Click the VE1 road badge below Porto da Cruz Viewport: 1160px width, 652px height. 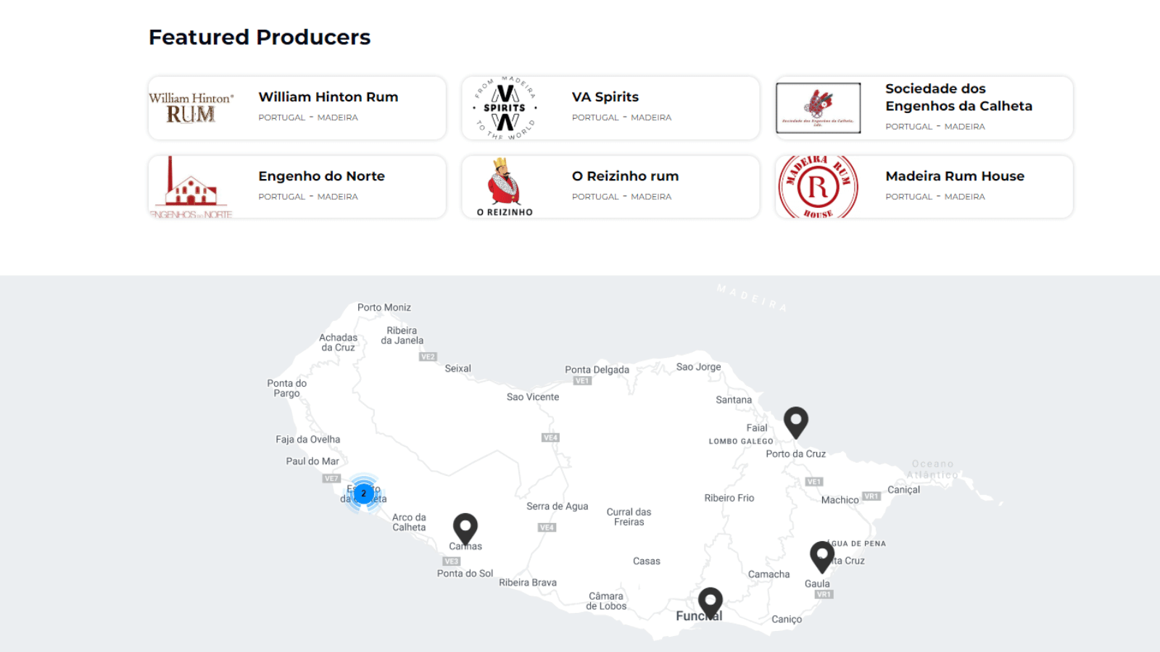click(814, 482)
